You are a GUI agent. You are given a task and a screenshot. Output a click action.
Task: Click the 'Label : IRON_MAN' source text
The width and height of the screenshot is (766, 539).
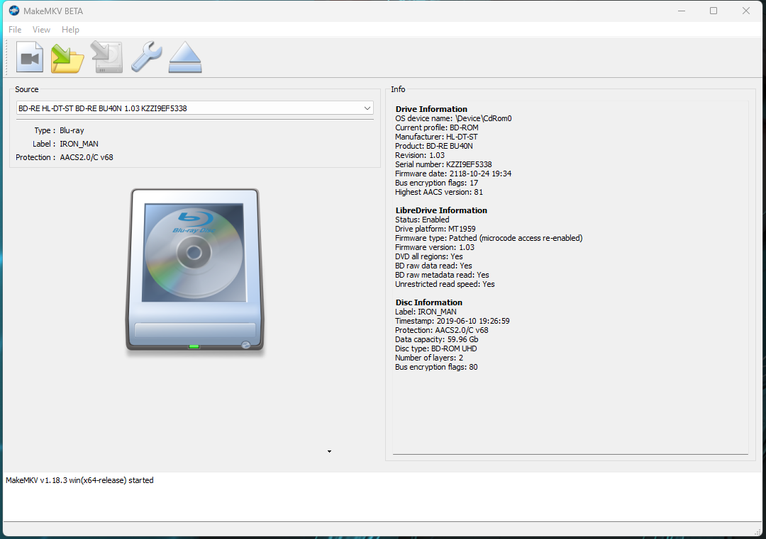[65, 144]
